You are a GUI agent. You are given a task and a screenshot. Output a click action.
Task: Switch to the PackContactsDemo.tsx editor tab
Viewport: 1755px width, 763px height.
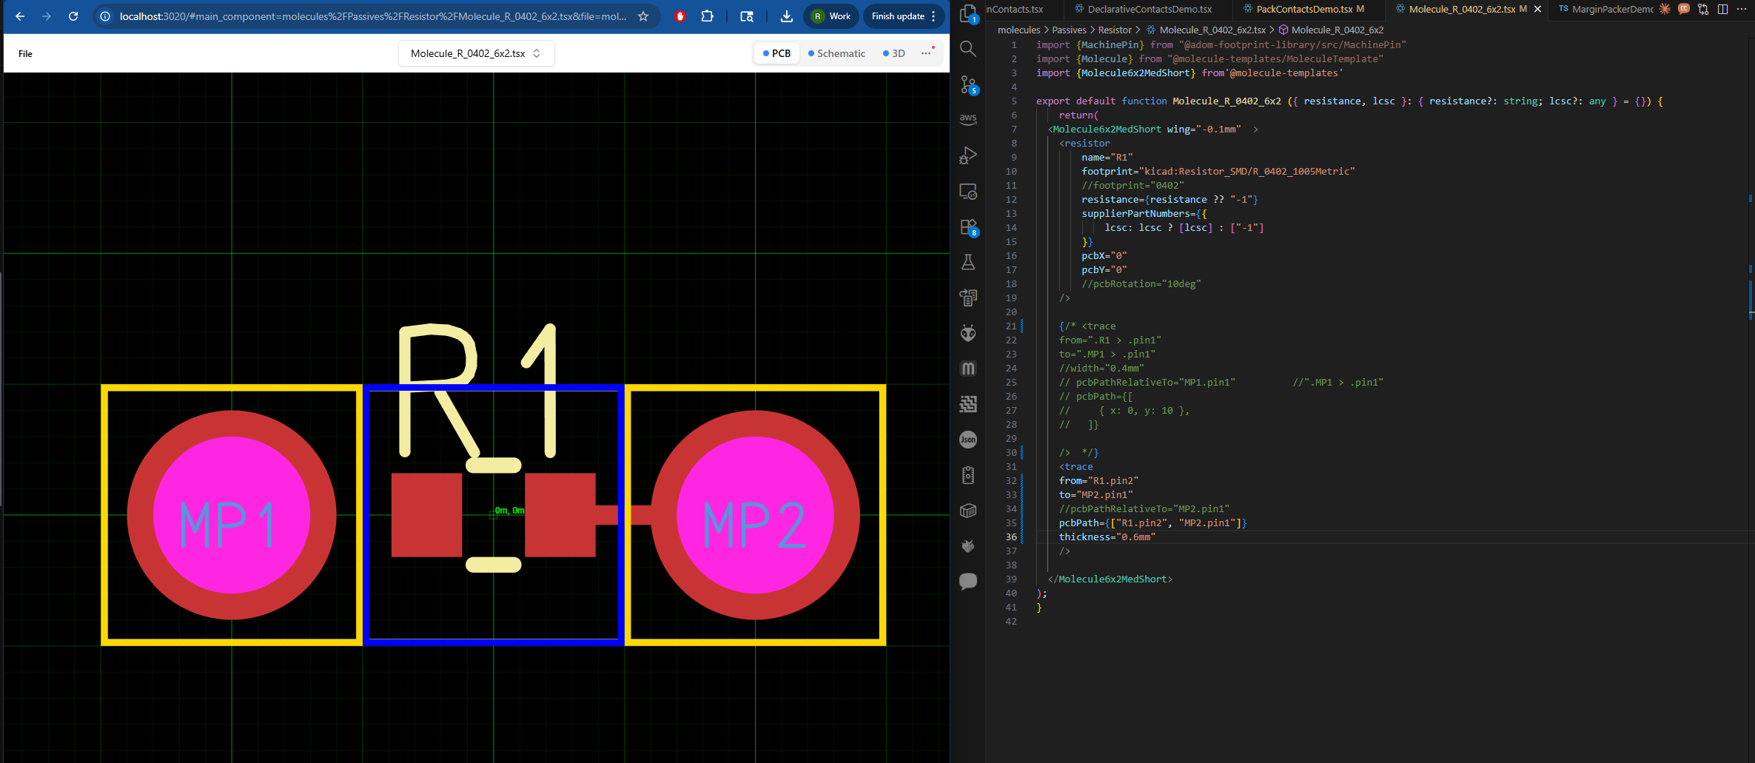click(x=1303, y=9)
